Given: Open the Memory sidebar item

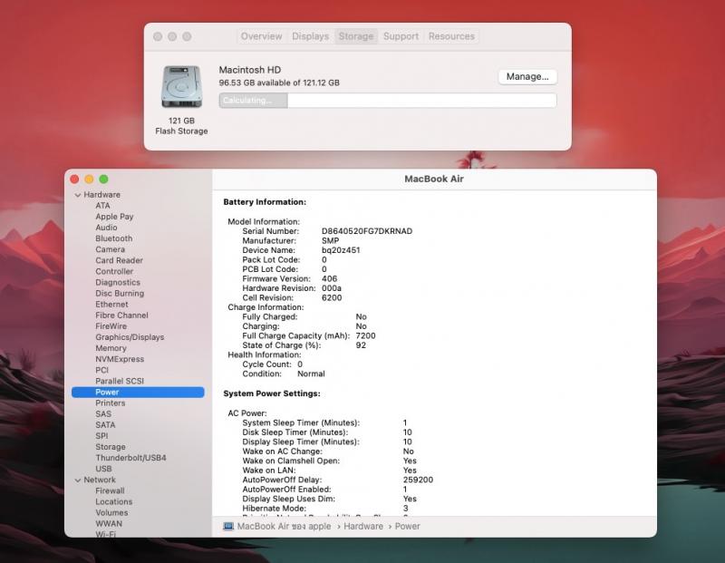Looking at the screenshot, I should coord(111,348).
